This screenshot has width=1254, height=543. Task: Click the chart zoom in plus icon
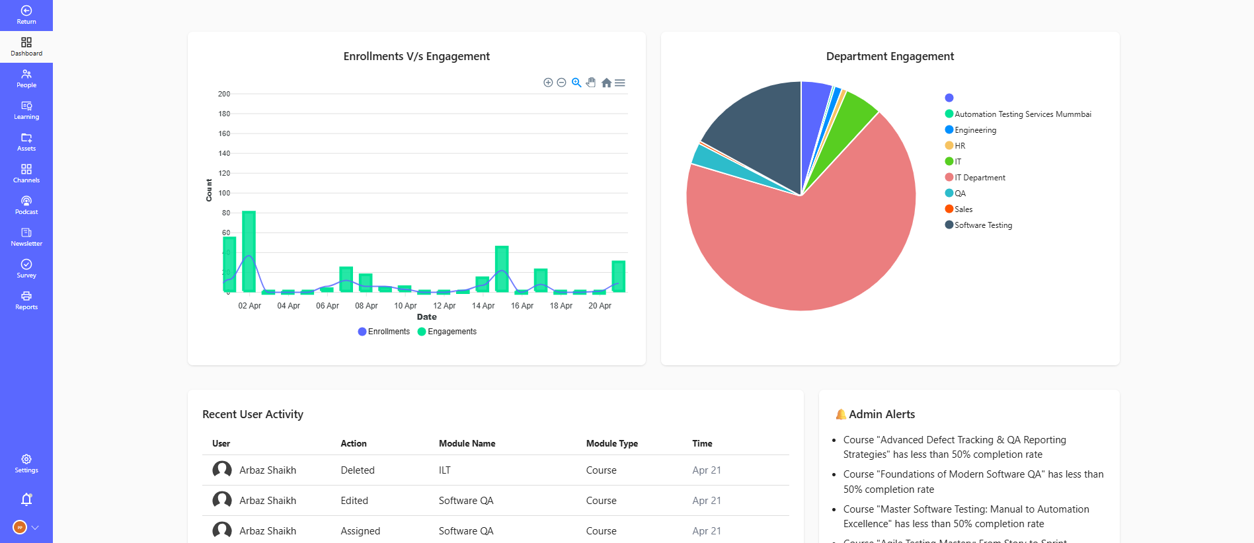pos(548,83)
